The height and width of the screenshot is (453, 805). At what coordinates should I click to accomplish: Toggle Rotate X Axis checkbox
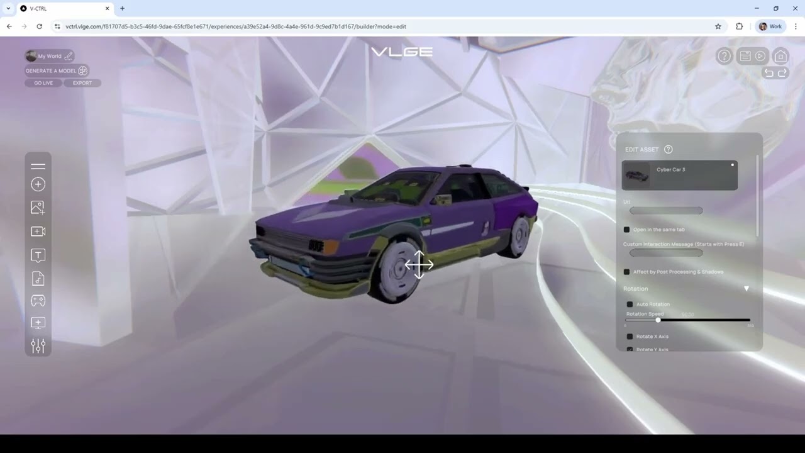(x=630, y=337)
